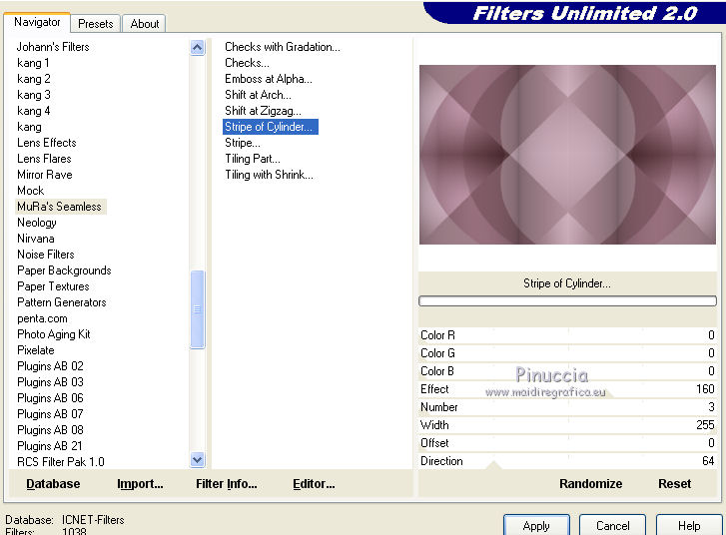Adjust the Width slider
The image size is (726, 535).
point(567,425)
